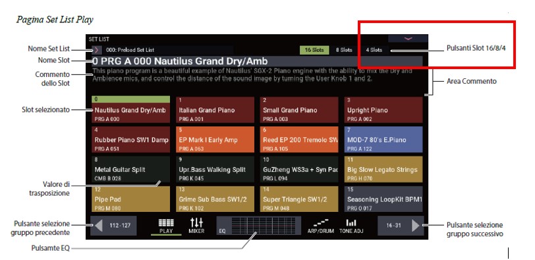
Task: Click the EQ graph display
Action: [x=259, y=226]
